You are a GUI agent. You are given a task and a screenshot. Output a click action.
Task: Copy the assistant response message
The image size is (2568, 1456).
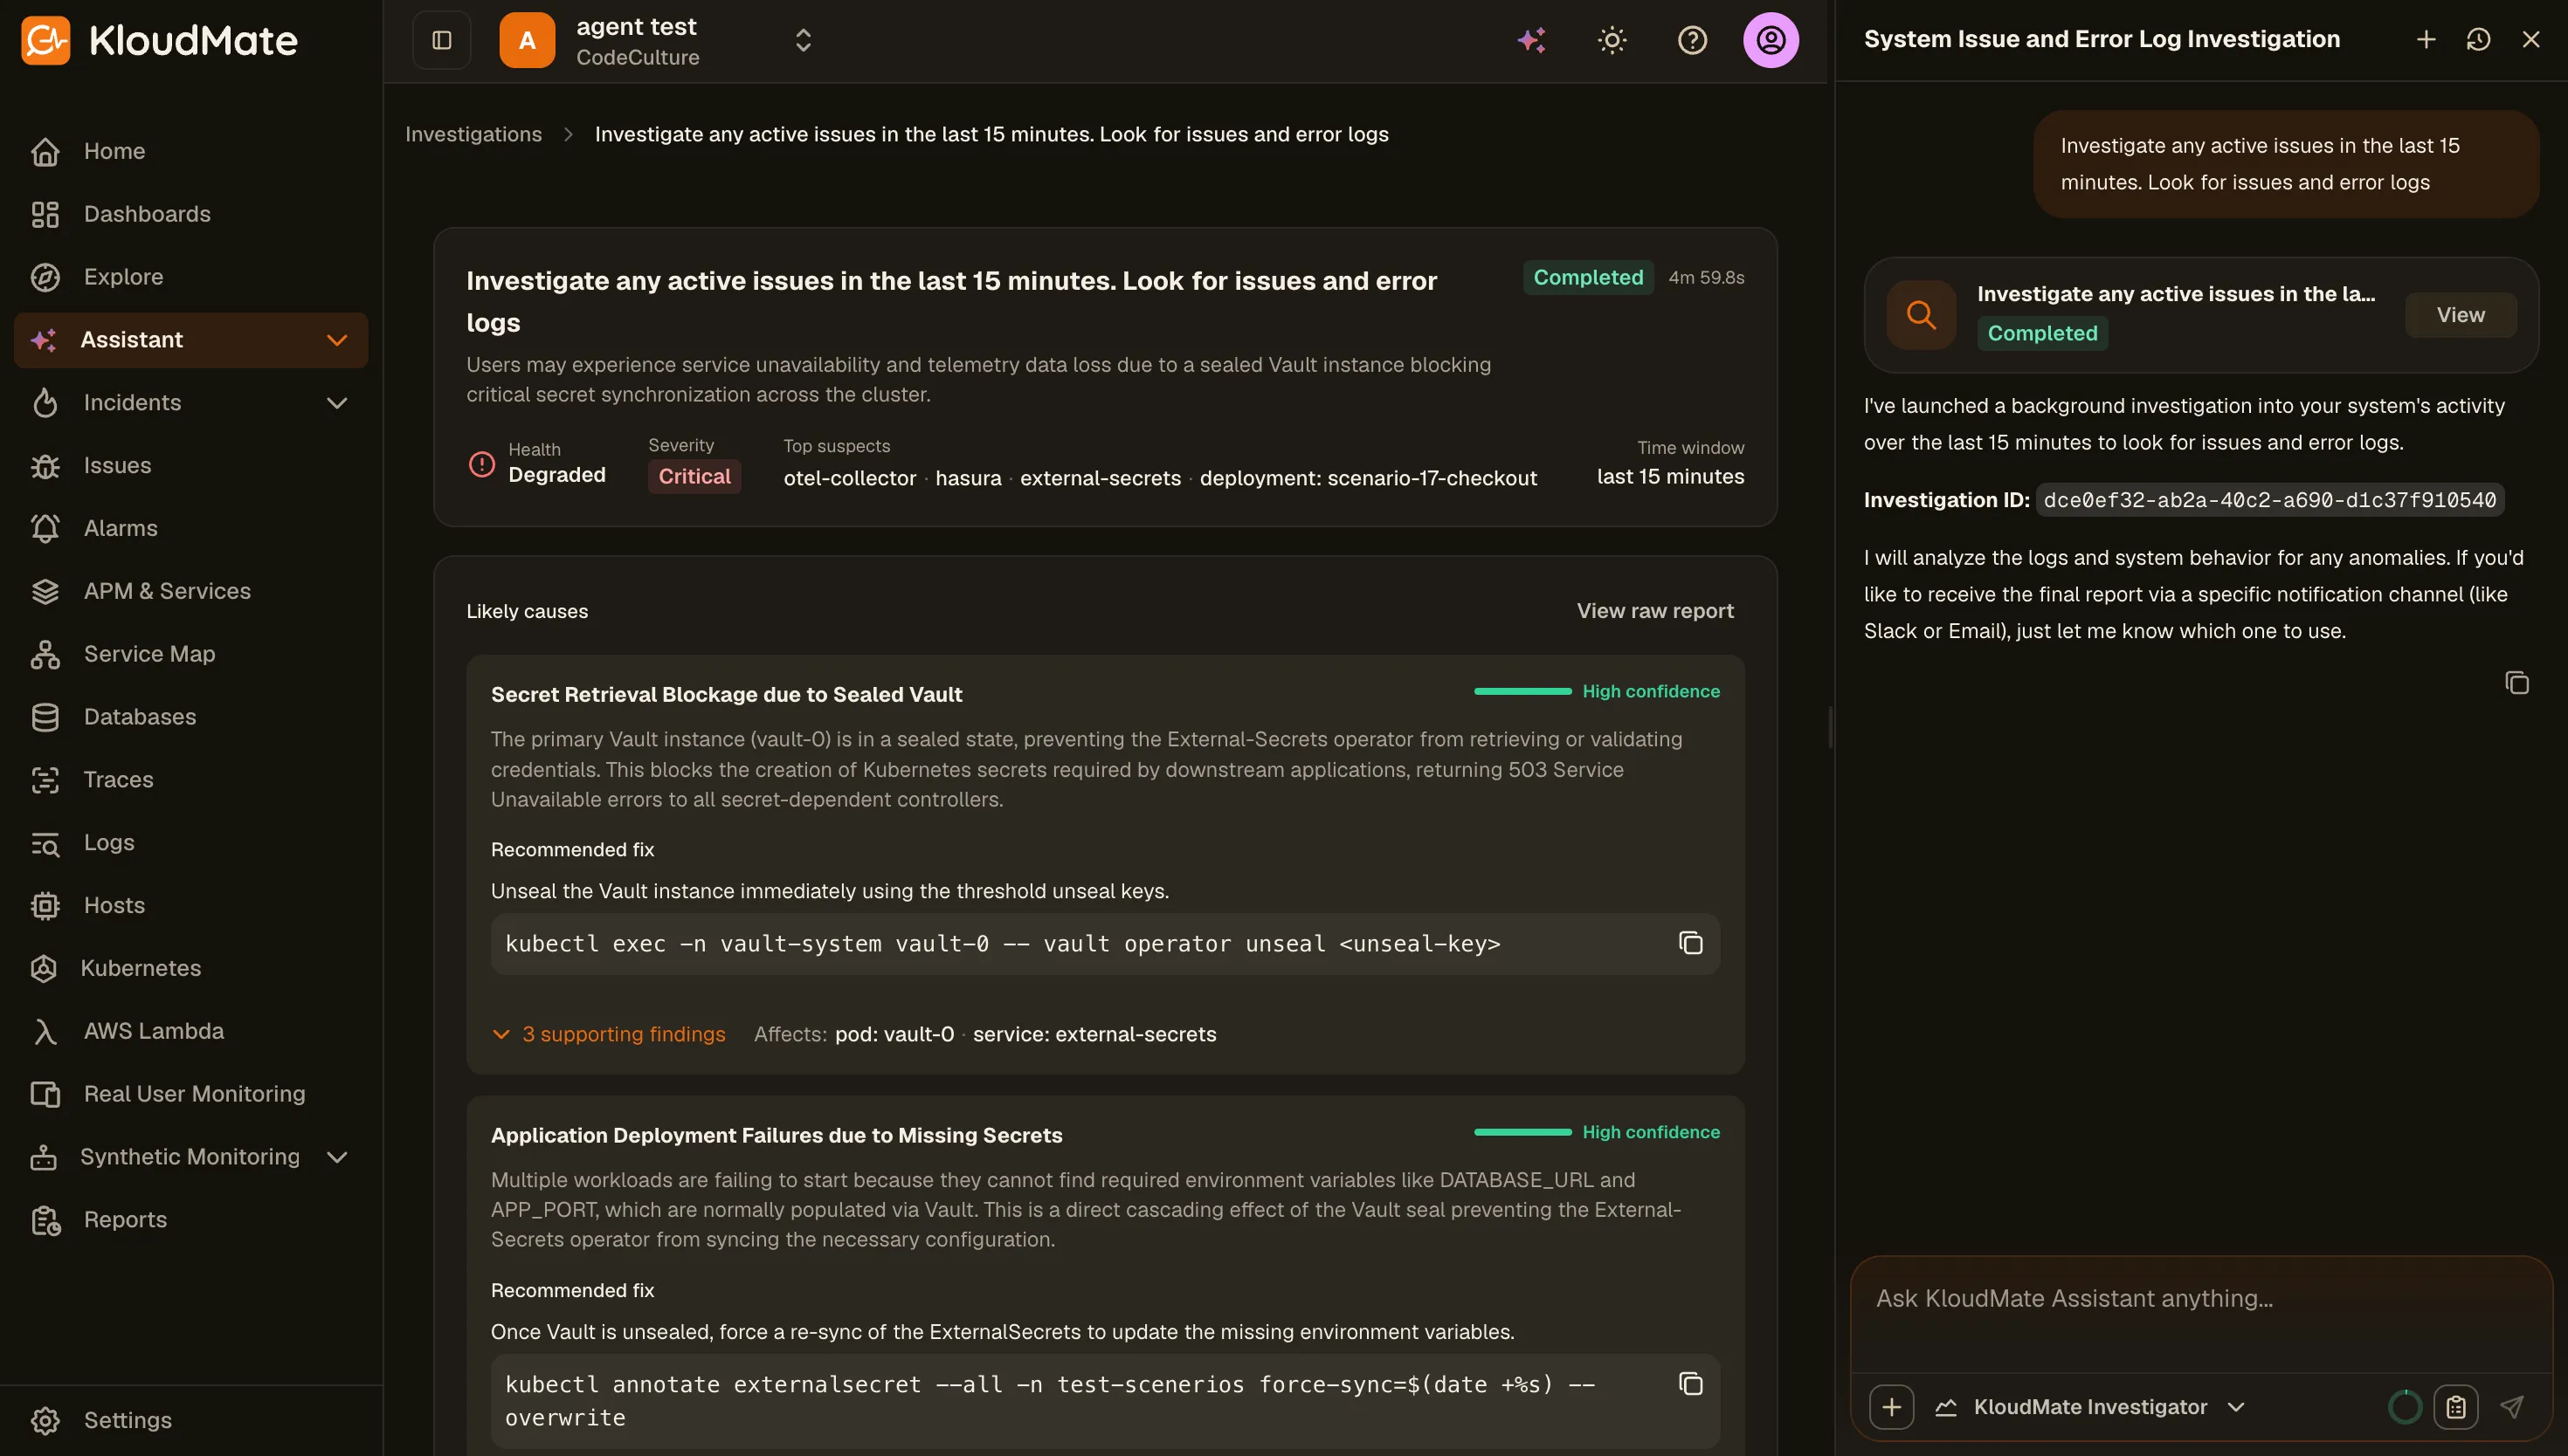(x=2516, y=683)
